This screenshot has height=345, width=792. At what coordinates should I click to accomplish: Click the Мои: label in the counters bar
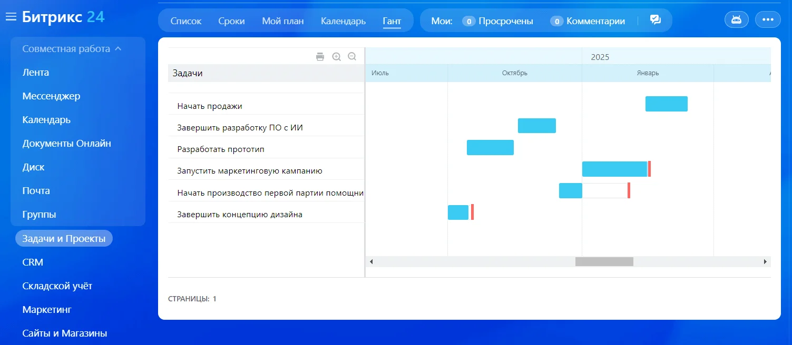pos(442,21)
